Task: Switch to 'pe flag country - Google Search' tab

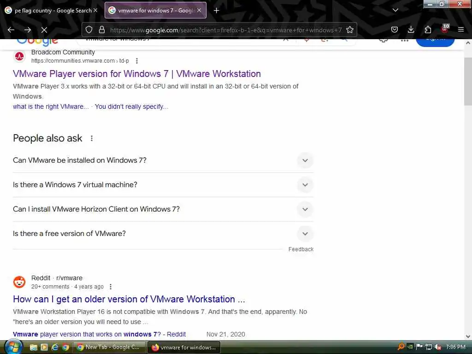Action: [52, 11]
